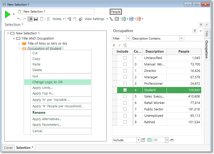
Task: Export to Excel using the Excel icon
Action: point(124,19)
